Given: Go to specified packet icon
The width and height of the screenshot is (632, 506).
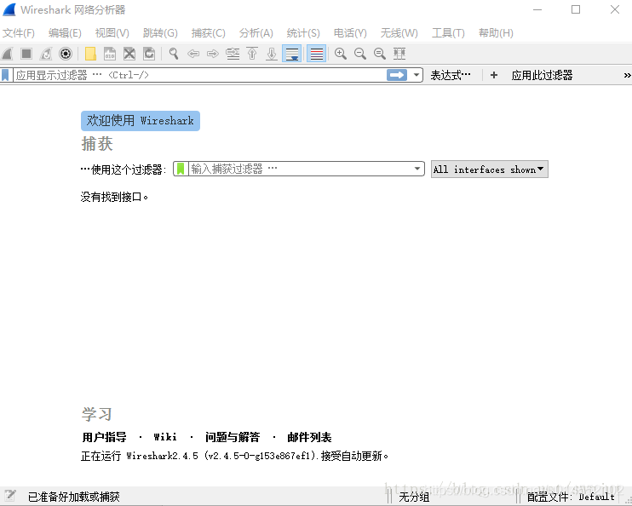Looking at the screenshot, I should [233, 54].
